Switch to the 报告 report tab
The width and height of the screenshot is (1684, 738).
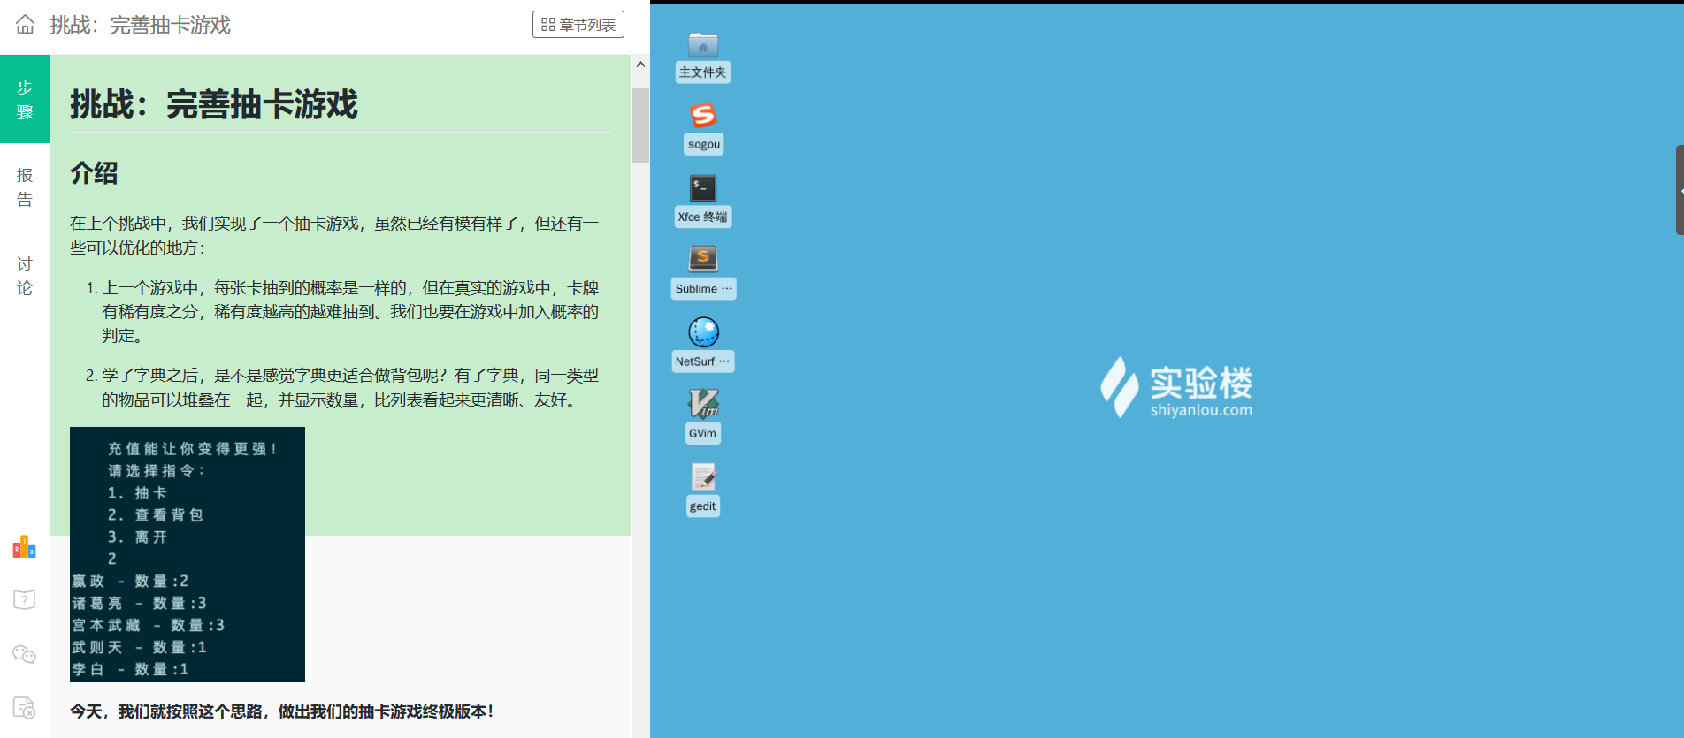click(25, 186)
